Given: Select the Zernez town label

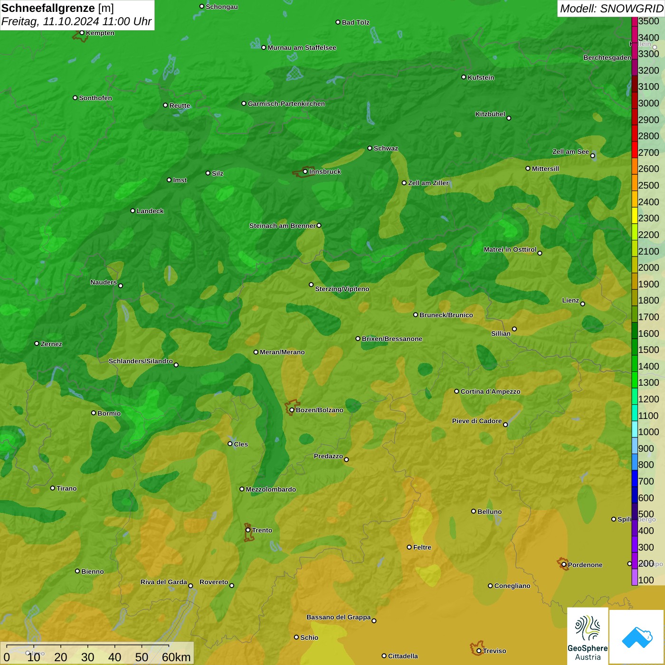Looking at the screenshot, I should click(51, 344).
